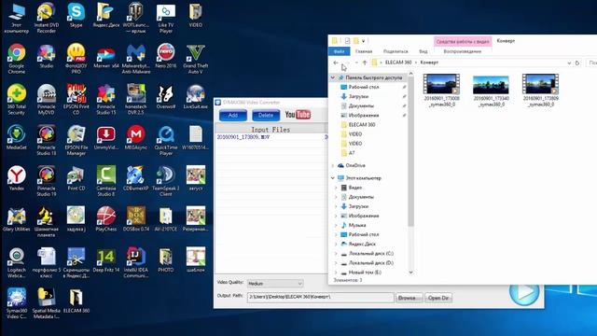597x336 pixels.
Task: Select the QuickTime Player shortcut
Action: coord(166,140)
